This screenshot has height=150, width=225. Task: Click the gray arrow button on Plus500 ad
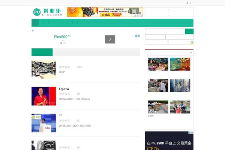point(110,39)
